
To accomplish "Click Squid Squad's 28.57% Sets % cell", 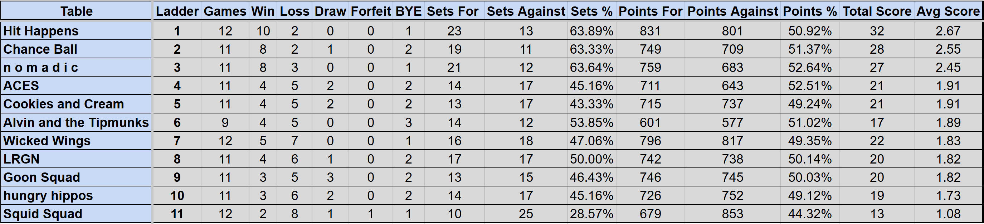I will (x=591, y=214).
